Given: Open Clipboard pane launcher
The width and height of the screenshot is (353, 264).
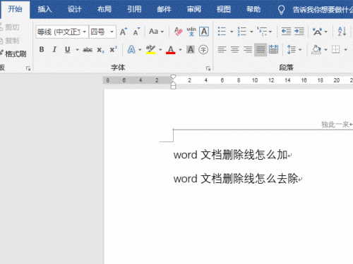Looking at the screenshot, I should pos(28,68).
